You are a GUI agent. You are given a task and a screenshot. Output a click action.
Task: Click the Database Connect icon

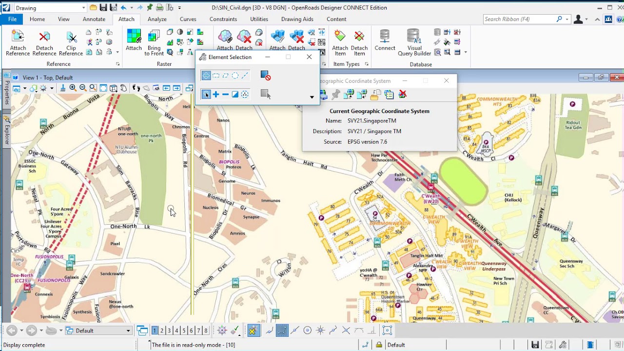385,40
